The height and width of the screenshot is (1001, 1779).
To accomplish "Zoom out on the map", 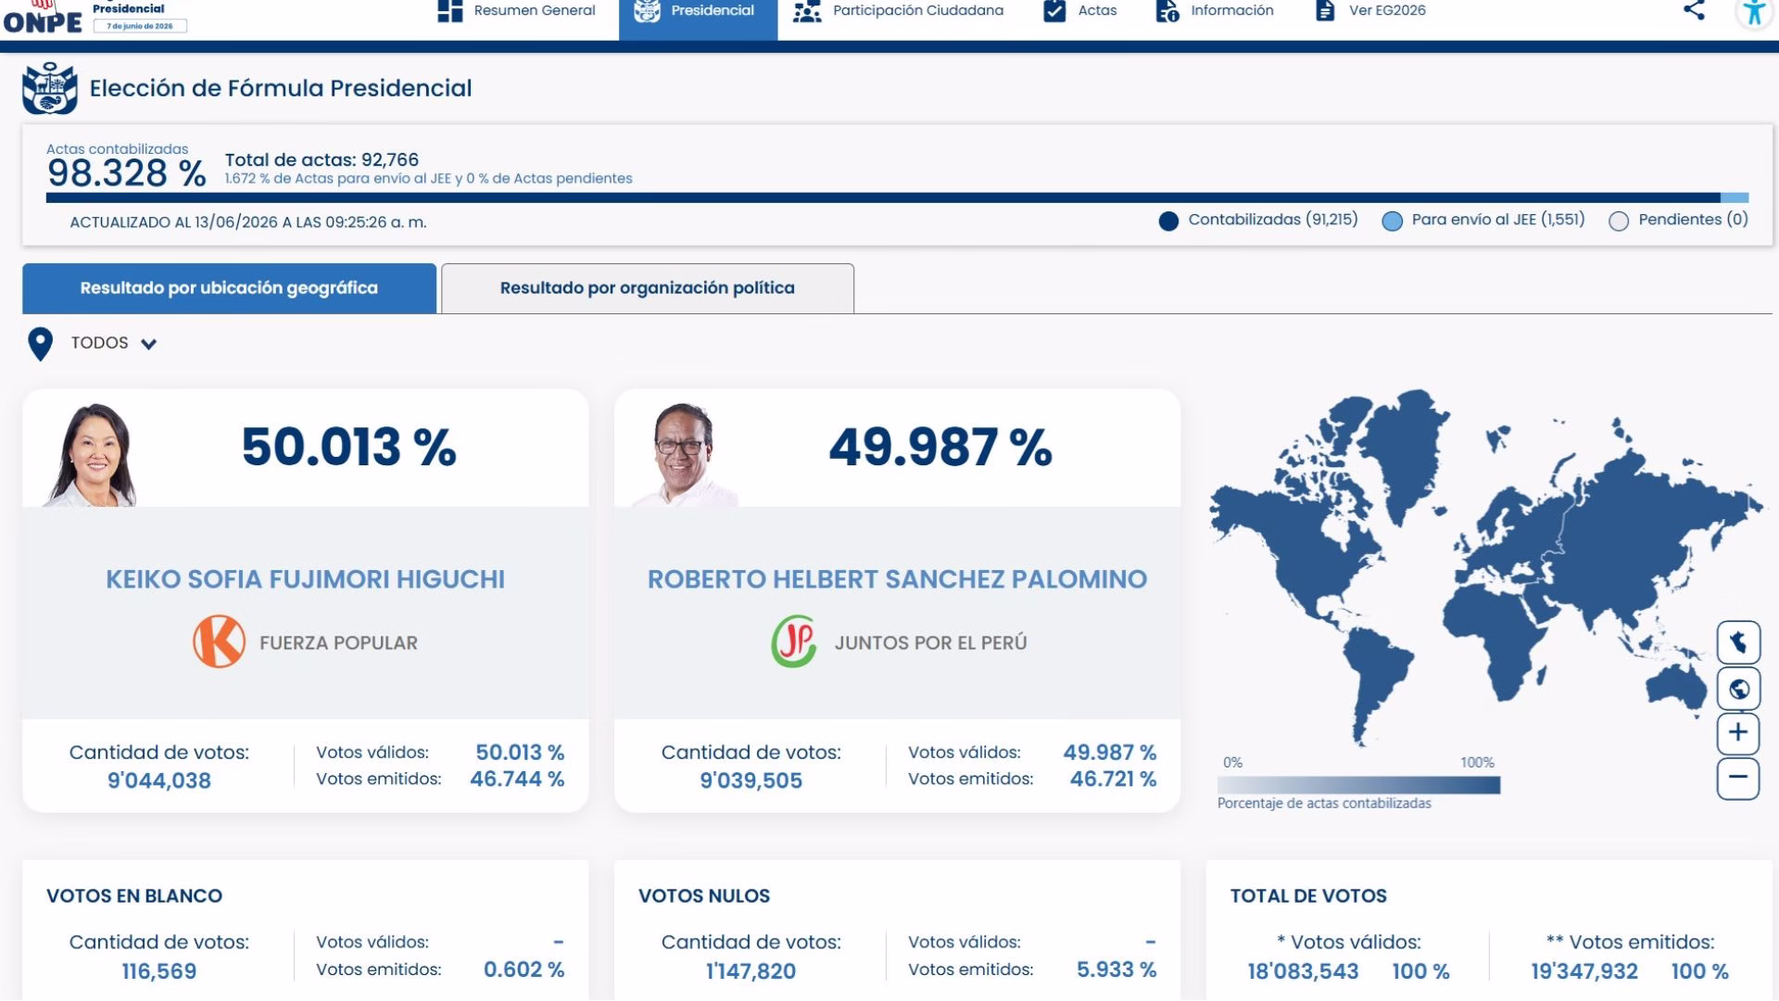I will pyautogui.click(x=1738, y=778).
